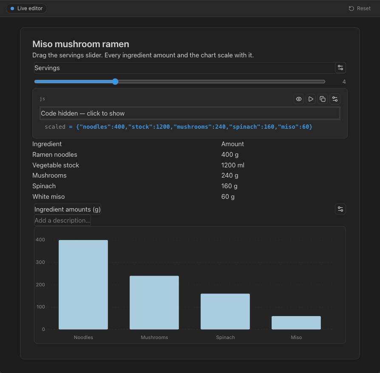Screen dimensions: 380x373
Task: Open js cell settings sliders icon
Action: click(335, 99)
